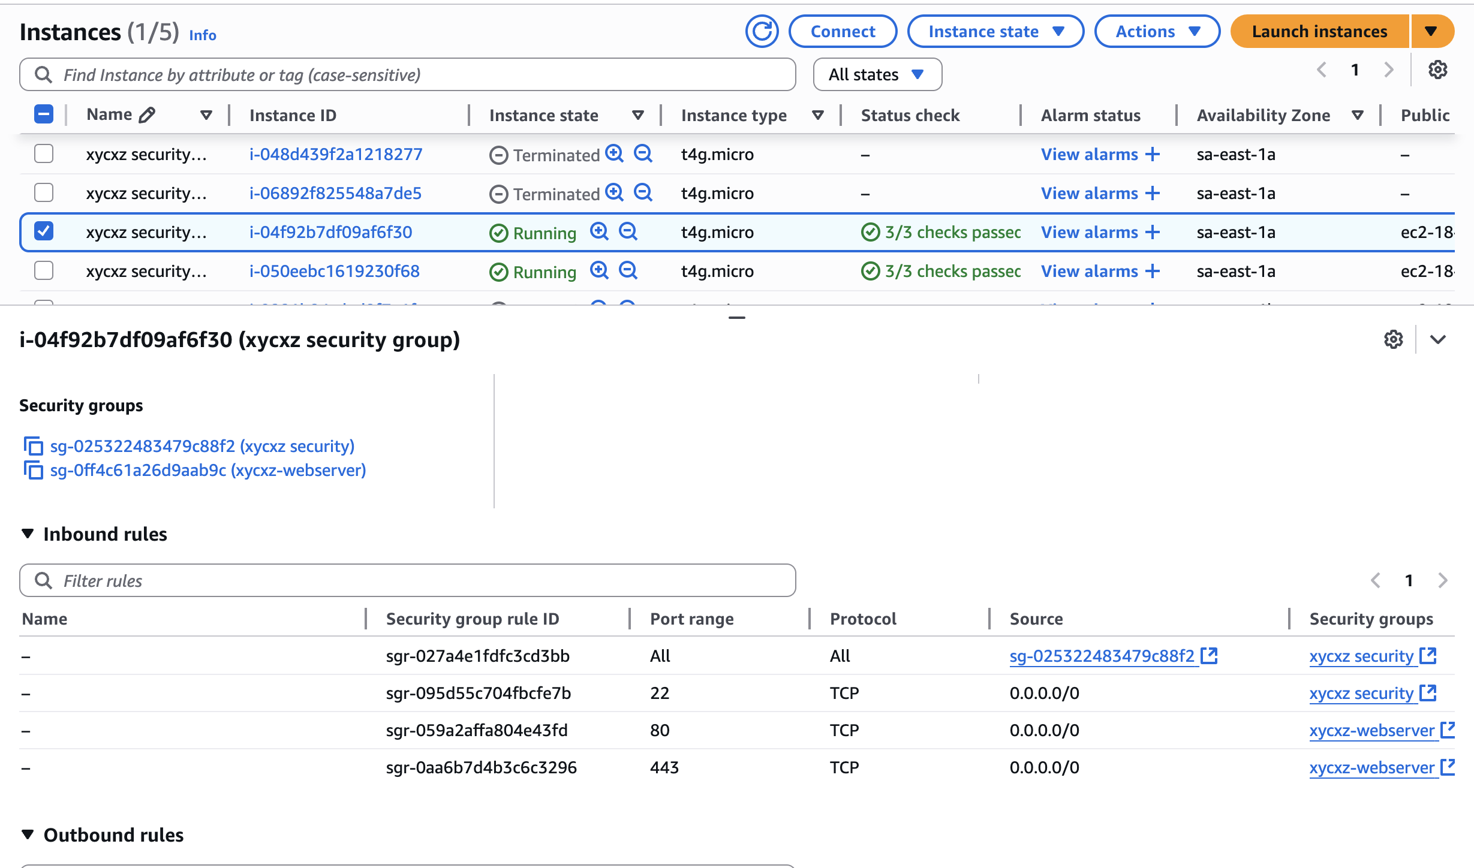Open the All states filter dropdown

[x=877, y=74]
